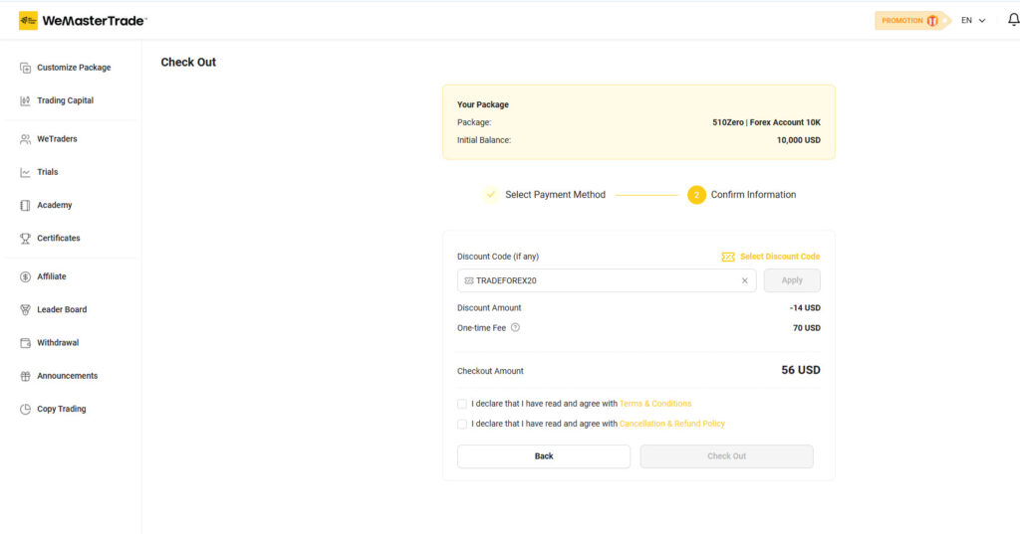Screen dimensions: 1020x534
Task: Open Customize Package in sidebar
Action: (x=74, y=68)
